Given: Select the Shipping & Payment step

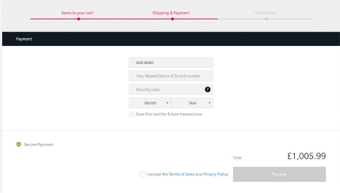Looking at the screenshot, I should tap(171, 13).
